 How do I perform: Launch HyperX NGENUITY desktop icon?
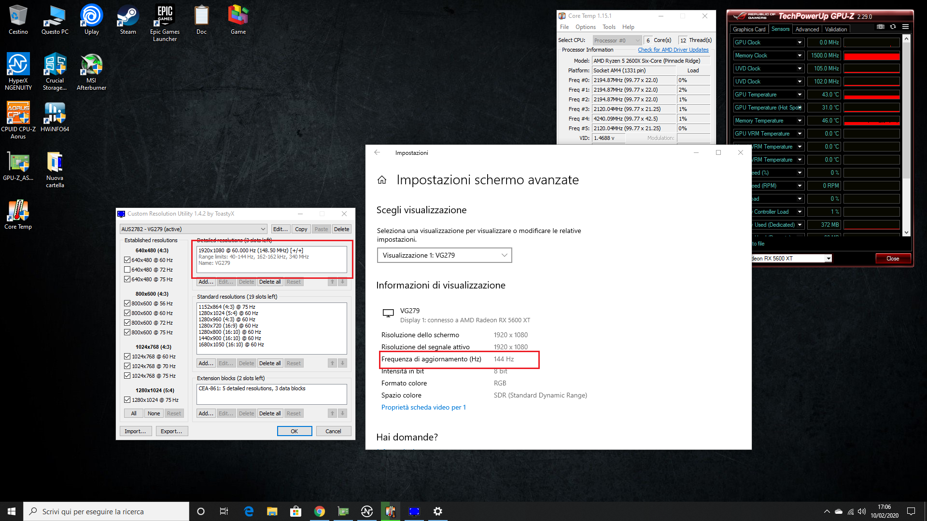(18, 71)
